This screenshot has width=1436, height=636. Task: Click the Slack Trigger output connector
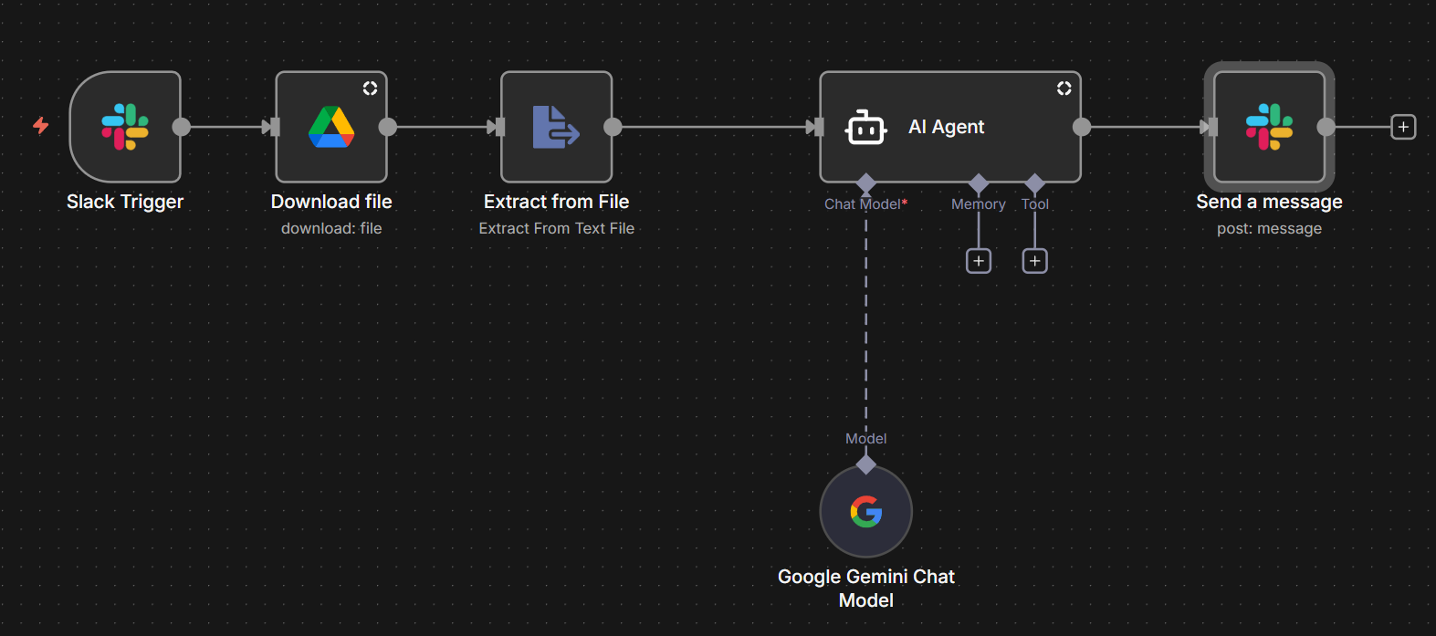(182, 127)
